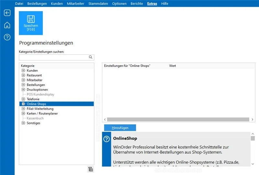Expand the Filial-Weiterleitung category
The height and width of the screenshot is (175, 259).
[23, 109]
